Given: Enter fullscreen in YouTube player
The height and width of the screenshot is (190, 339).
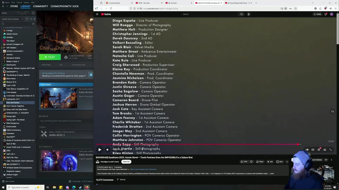Looking at the screenshot, I should 331,150.
